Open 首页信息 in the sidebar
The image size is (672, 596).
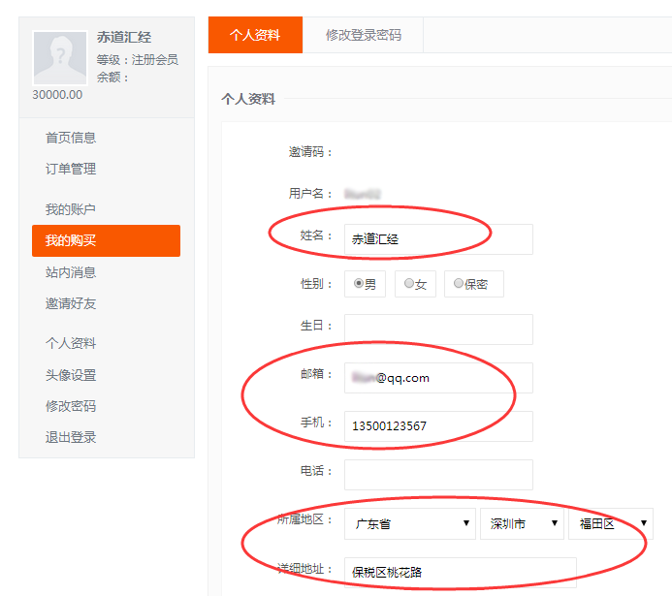point(71,138)
